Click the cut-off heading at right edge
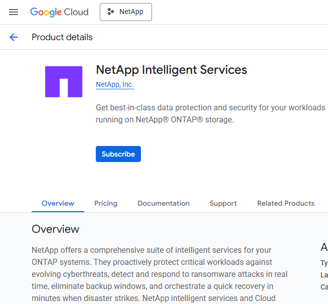Image resolution: width=328 pixels, height=304 pixels. (324, 247)
